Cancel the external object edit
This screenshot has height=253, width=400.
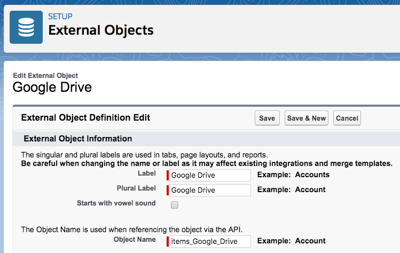click(x=347, y=118)
